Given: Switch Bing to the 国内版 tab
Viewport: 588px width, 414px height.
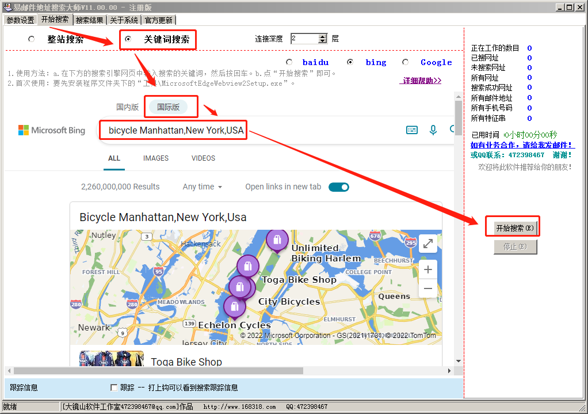Looking at the screenshot, I should click(x=128, y=107).
